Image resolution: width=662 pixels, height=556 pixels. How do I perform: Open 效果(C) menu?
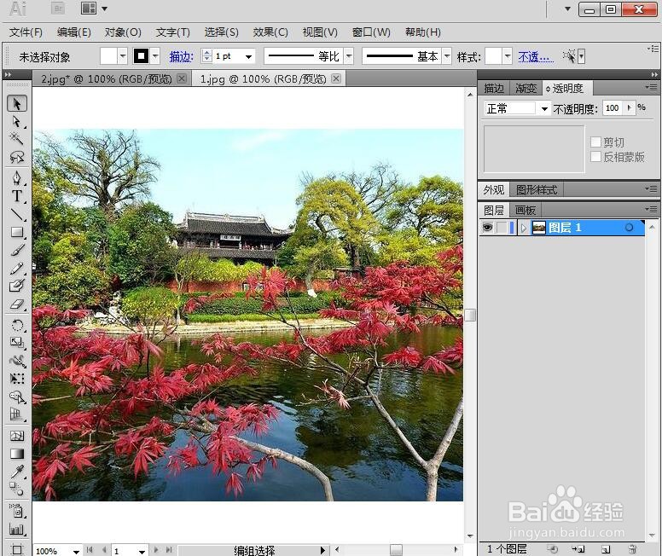click(270, 32)
